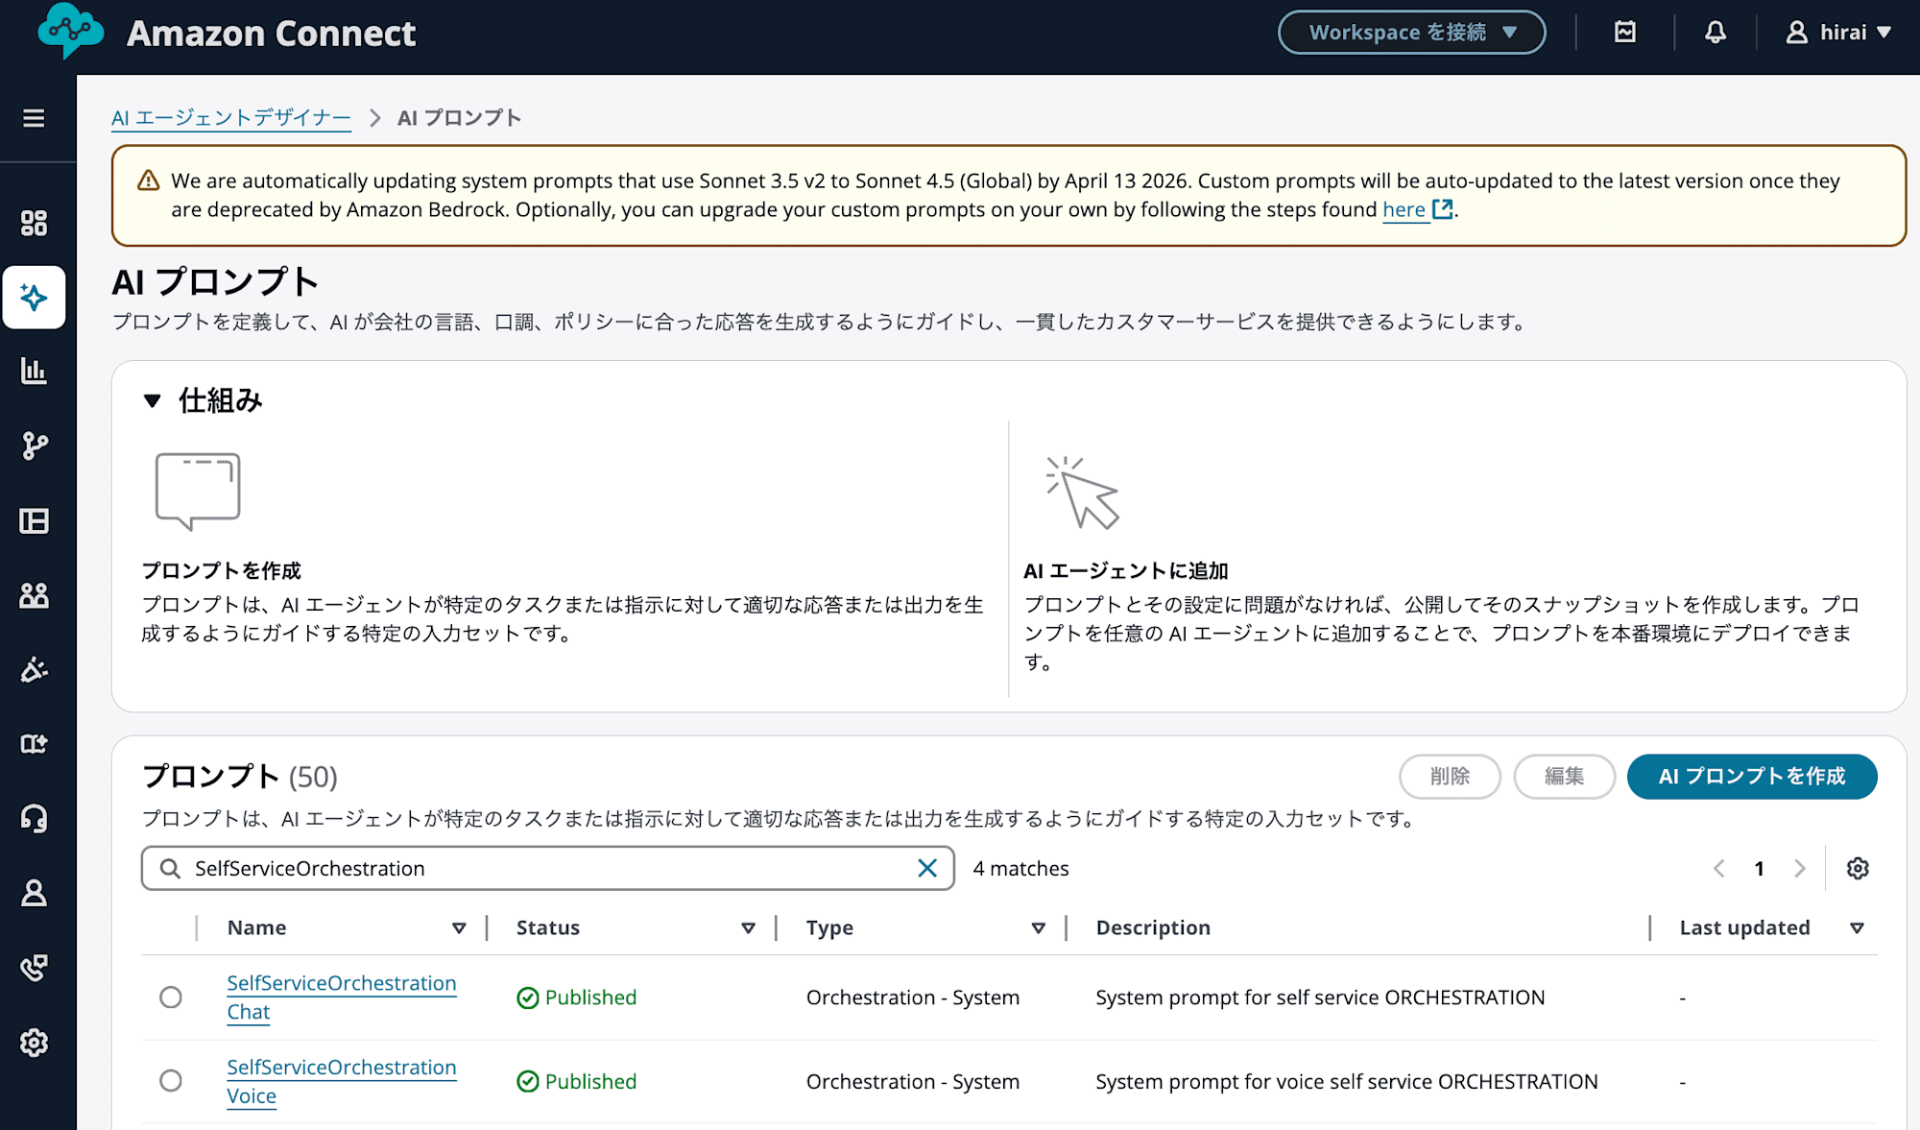This screenshot has height=1130, width=1920.
Task: Sort by the Name column
Action: click(x=459, y=927)
